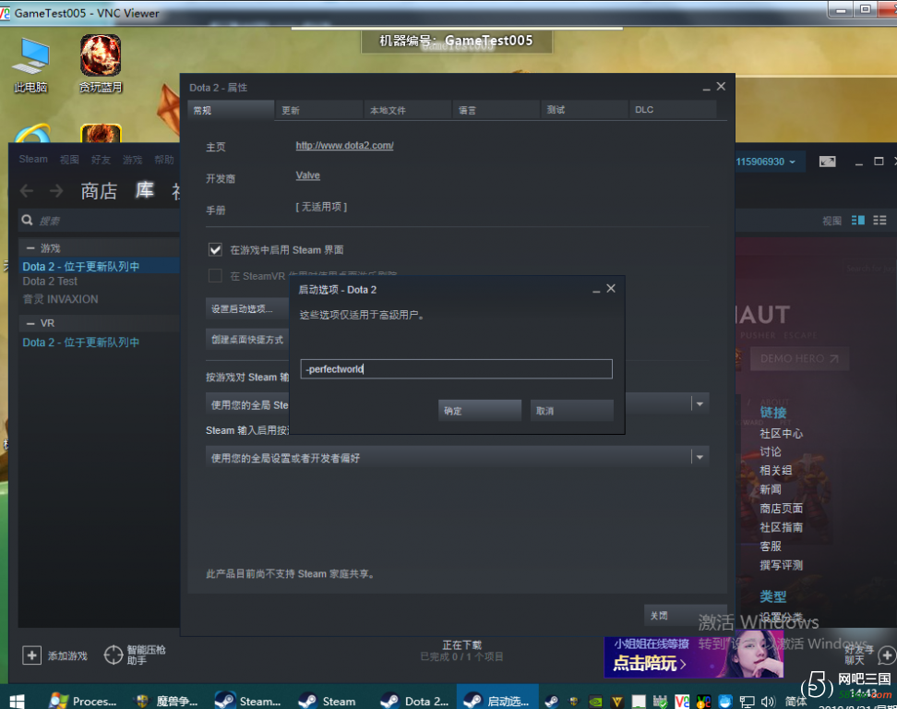Switch to Dota 2 properties taskbar item
The width and height of the screenshot is (897, 709).
pyautogui.click(x=414, y=701)
